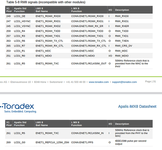
Task: Click the Page 31 footer label
Action: (x=150, y=81)
